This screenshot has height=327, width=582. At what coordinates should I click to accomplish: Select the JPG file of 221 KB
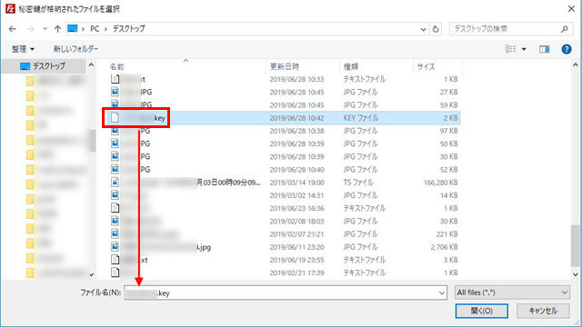pos(284,234)
